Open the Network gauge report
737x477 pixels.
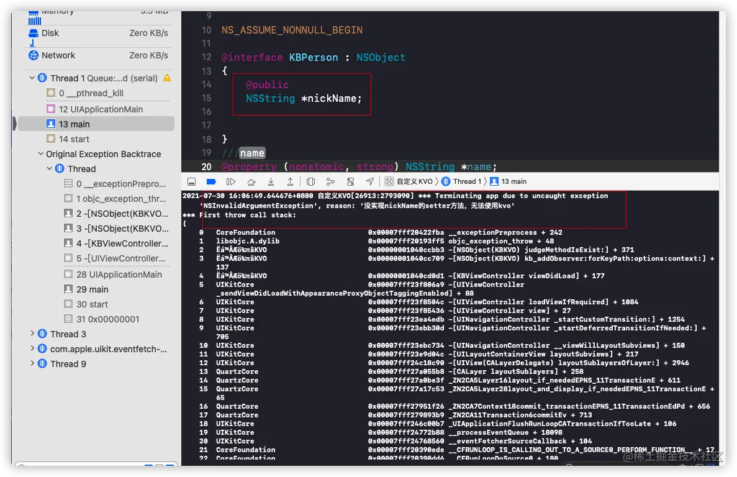[x=98, y=55]
